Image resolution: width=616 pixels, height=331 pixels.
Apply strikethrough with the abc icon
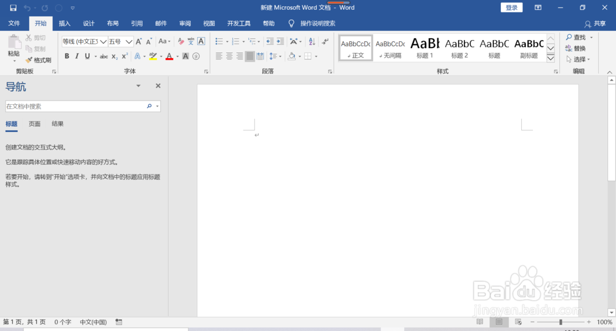point(103,56)
